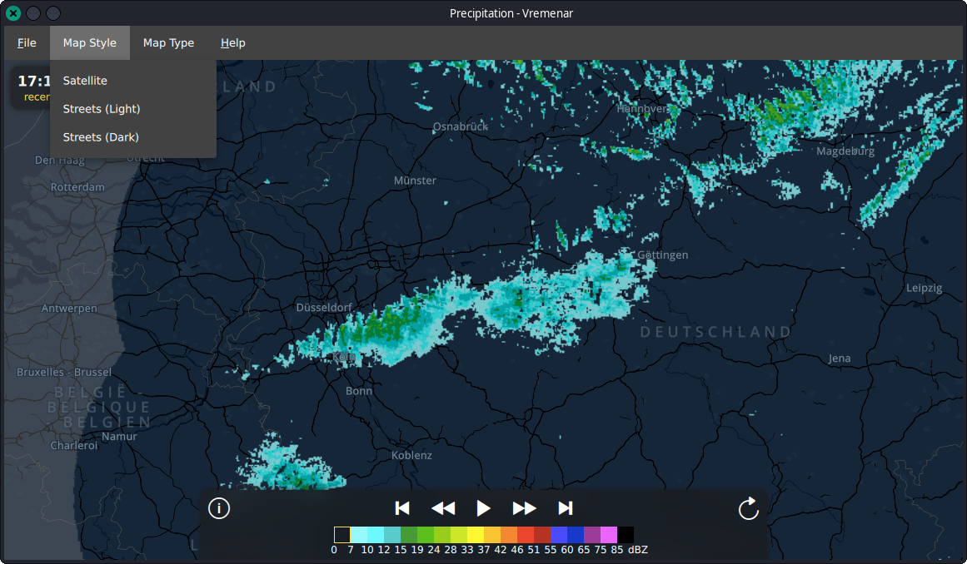Screen dimensions: 967x564
Task: Click the blue 60 dBZ legend swatch
Action: pos(576,535)
